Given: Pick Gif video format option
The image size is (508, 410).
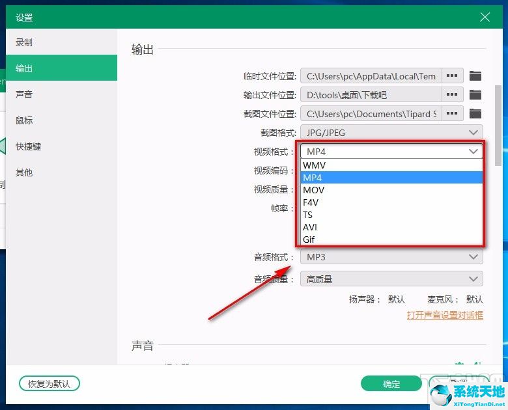Looking at the screenshot, I should pos(391,239).
